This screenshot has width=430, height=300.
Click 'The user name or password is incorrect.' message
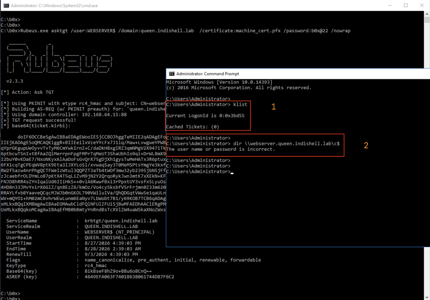click(221, 149)
